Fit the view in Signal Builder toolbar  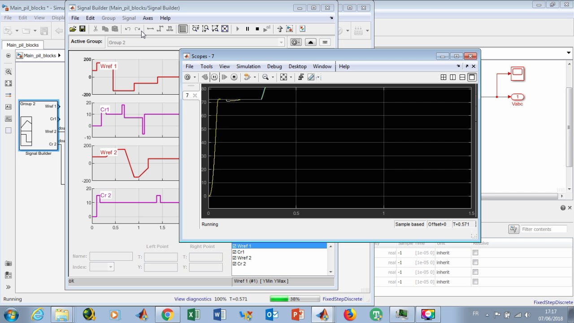pyautogui.click(x=225, y=29)
